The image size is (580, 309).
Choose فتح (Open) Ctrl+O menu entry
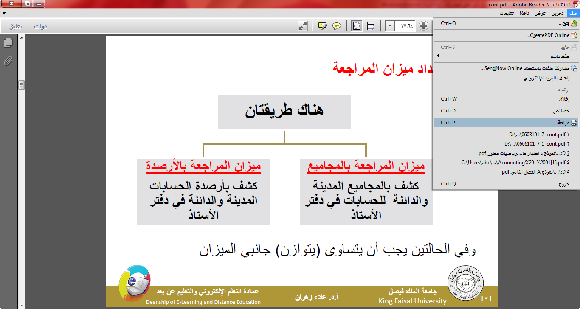coord(506,24)
